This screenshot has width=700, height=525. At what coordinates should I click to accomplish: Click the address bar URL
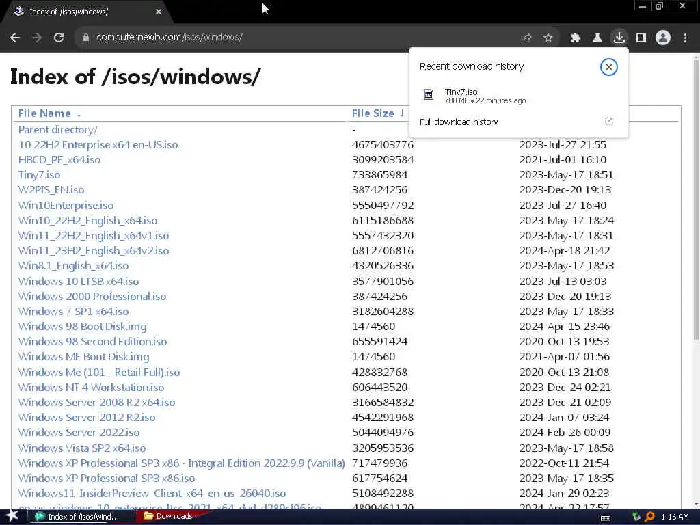pos(170,37)
